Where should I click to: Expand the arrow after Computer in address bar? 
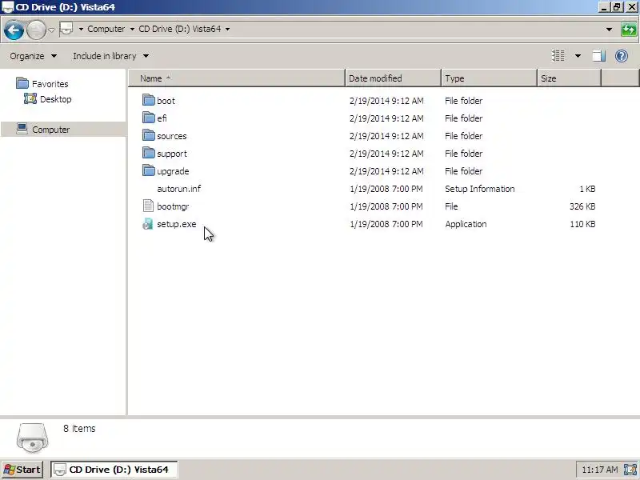(x=132, y=29)
